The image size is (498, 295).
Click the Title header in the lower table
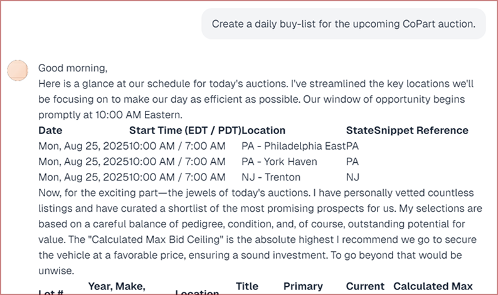tap(247, 286)
